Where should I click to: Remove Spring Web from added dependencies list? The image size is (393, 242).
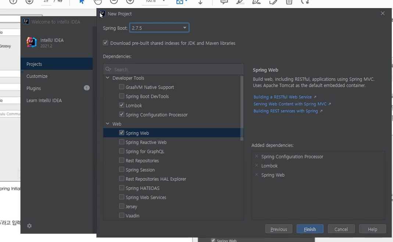(x=256, y=175)
